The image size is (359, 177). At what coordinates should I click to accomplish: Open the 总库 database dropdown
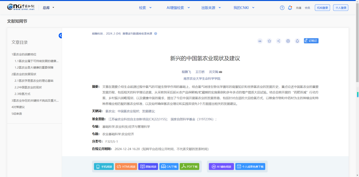[49, 8]
